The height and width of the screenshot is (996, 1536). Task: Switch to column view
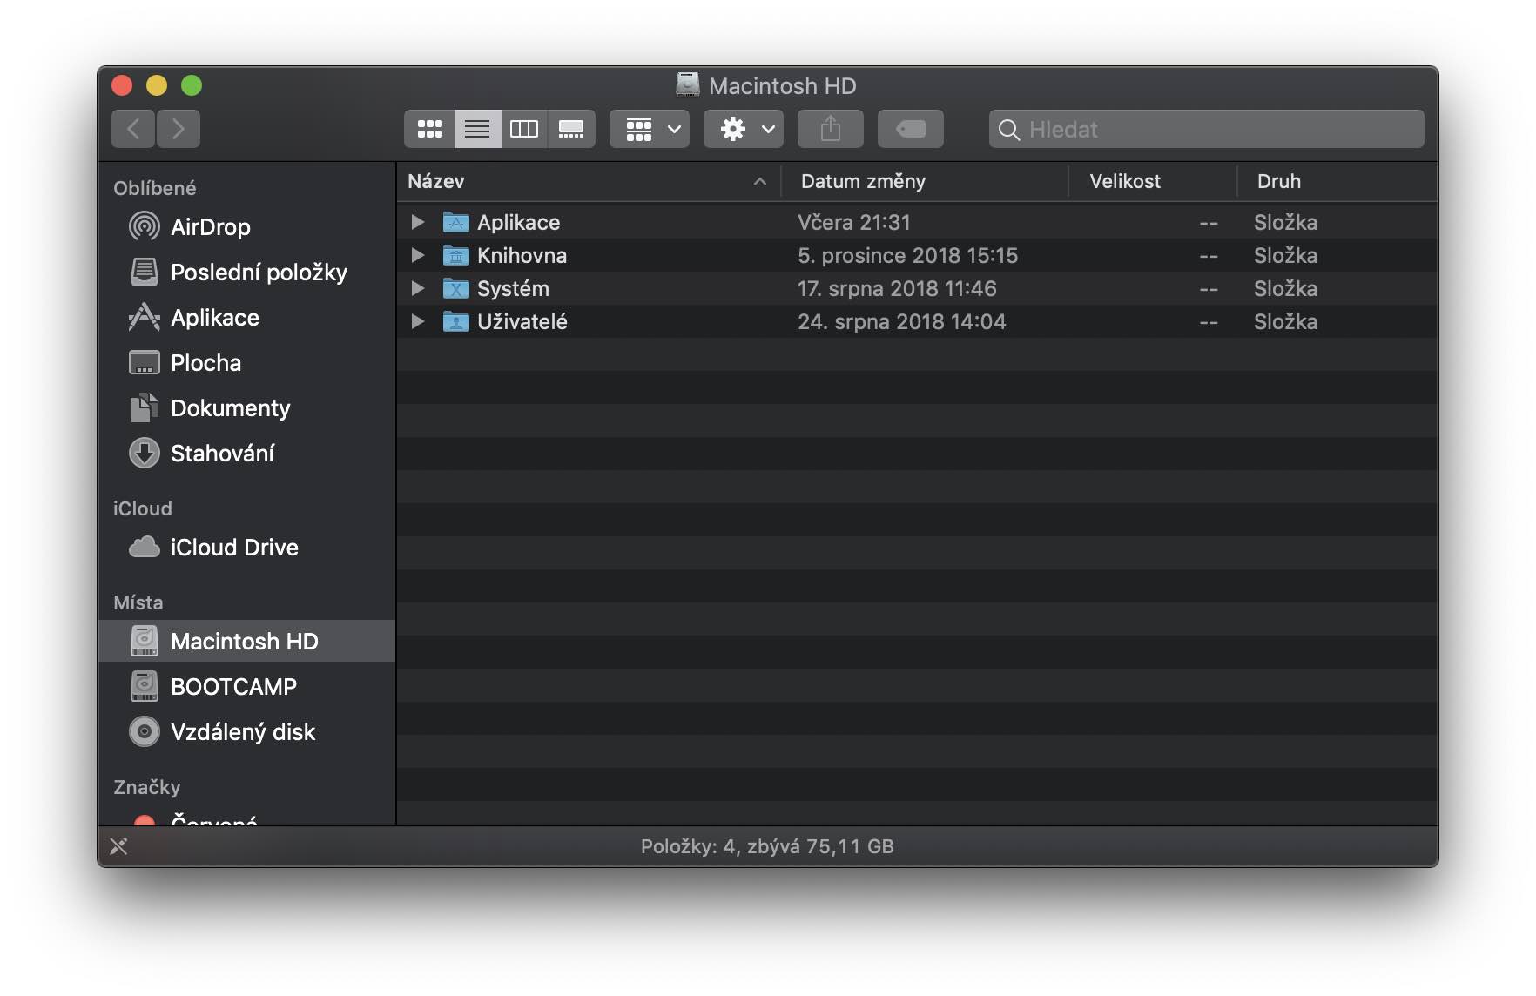pos(524,129)
